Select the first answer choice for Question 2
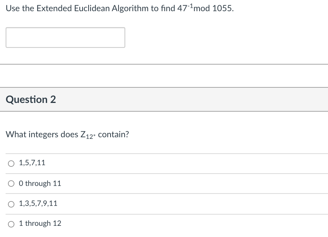 [11, 163]
